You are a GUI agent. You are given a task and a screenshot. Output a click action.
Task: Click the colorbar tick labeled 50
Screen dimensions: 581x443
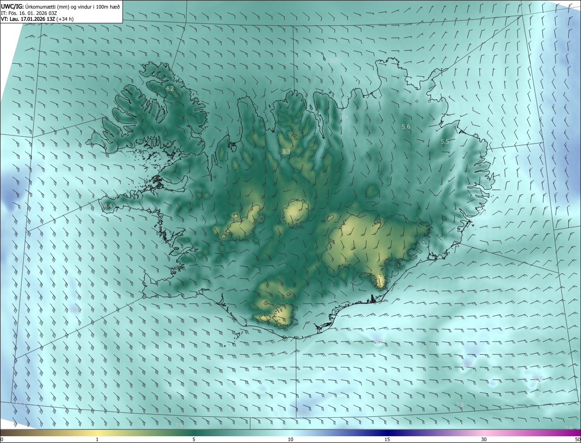(577, 439)
